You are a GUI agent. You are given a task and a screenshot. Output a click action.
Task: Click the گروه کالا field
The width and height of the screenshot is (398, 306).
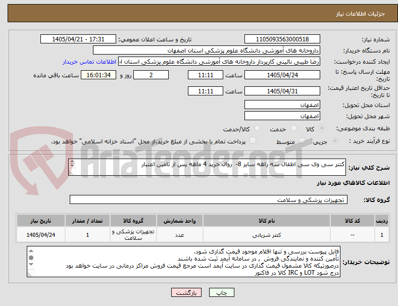(x=209, y=199)
